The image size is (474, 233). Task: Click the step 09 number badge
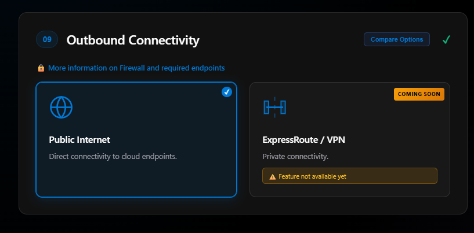point(47,40)
